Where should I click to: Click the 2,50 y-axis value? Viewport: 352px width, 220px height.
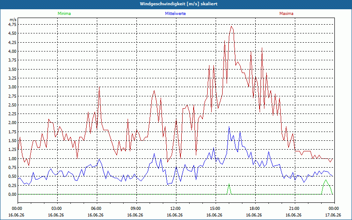[12, 105]
